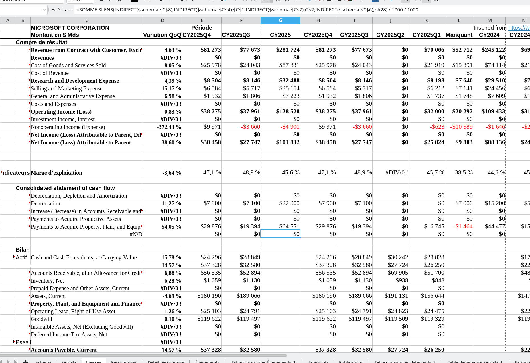Select Research and Development Expense row label
This screenshot has height=363, width=530.
tap(75, 81)
